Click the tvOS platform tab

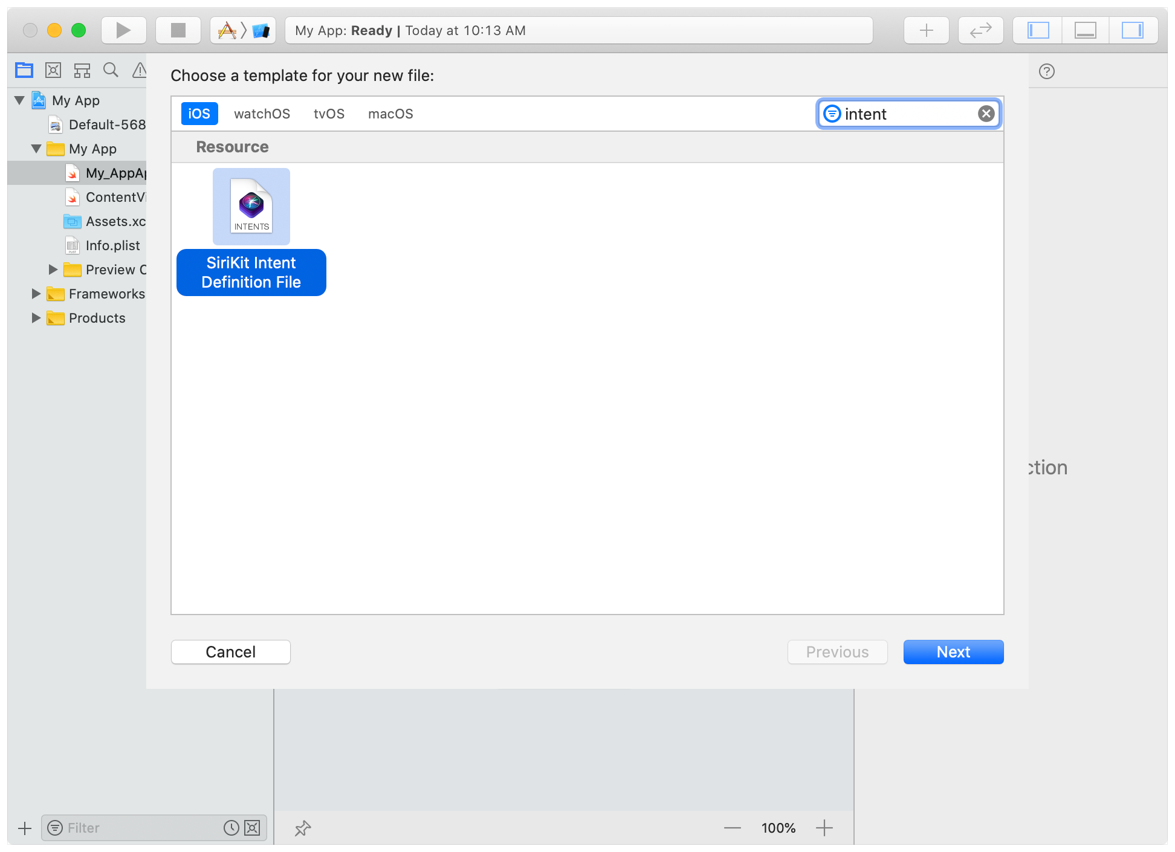click(331, 113)
